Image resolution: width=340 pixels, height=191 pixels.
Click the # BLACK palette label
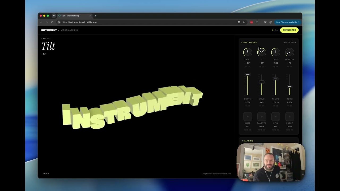coord(46,173)
